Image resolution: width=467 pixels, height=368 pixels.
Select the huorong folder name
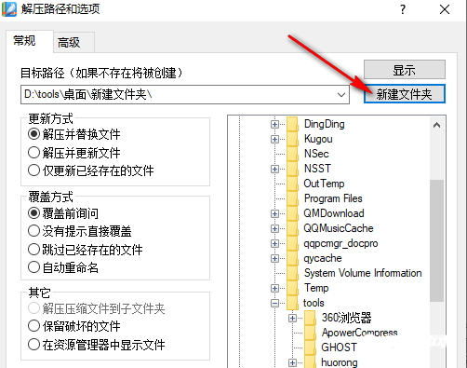340,362
